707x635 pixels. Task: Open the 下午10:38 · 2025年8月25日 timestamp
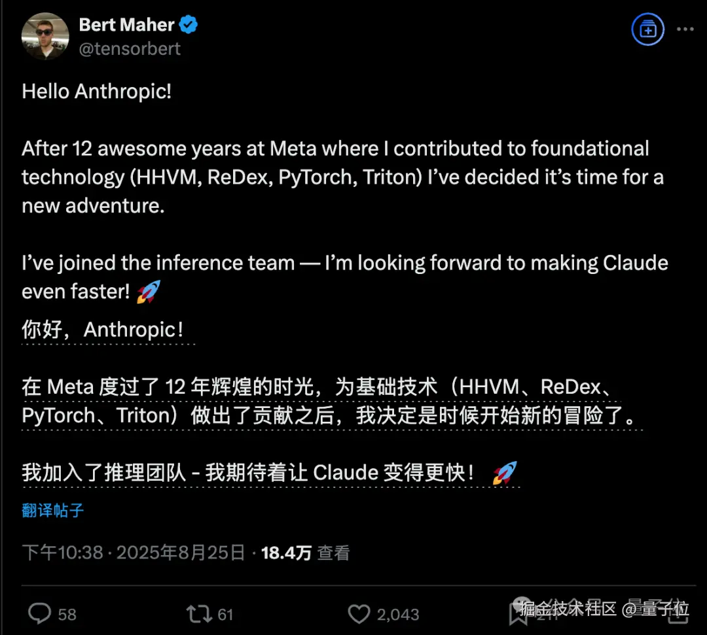pos(134,553)
